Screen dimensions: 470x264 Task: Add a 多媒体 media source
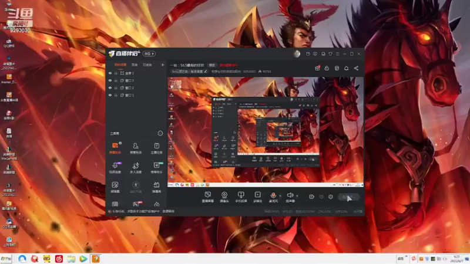tap(257, 197)
